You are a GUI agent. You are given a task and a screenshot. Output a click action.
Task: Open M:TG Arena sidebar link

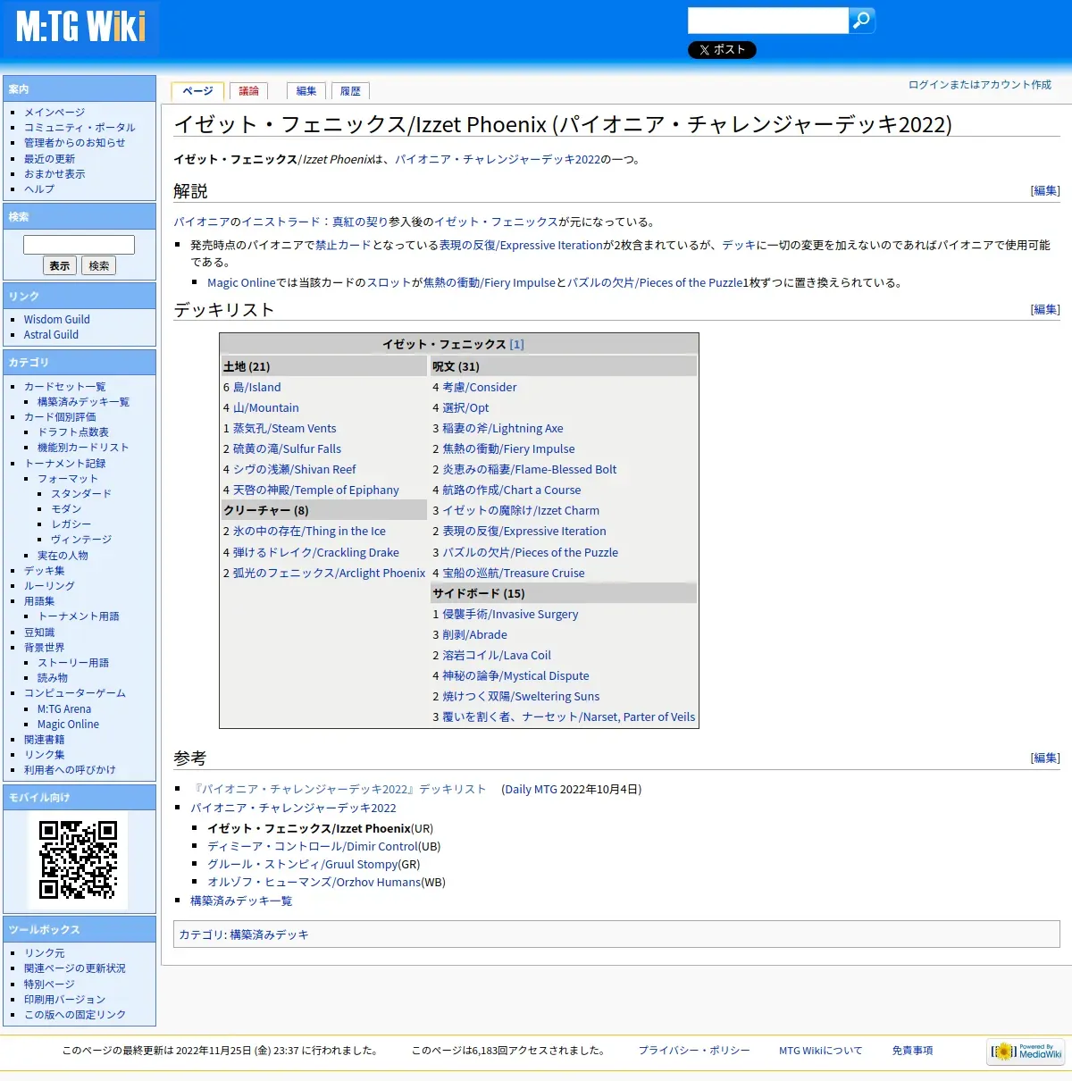click(64, 709)
